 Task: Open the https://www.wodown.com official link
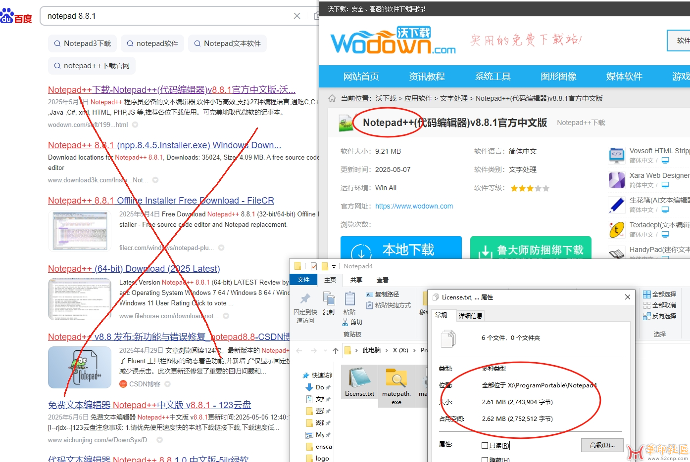pos(414,206)
